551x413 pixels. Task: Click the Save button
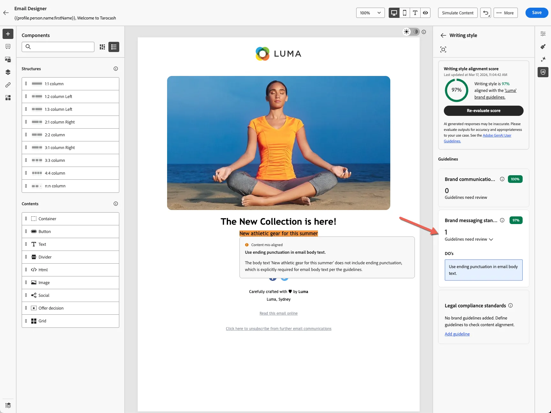coord(537,13)
